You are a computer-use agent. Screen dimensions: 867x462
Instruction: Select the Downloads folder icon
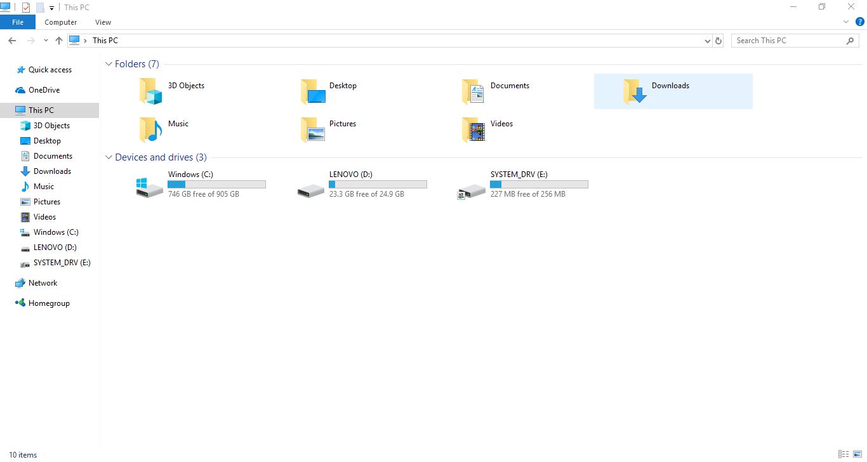[635, 91]
